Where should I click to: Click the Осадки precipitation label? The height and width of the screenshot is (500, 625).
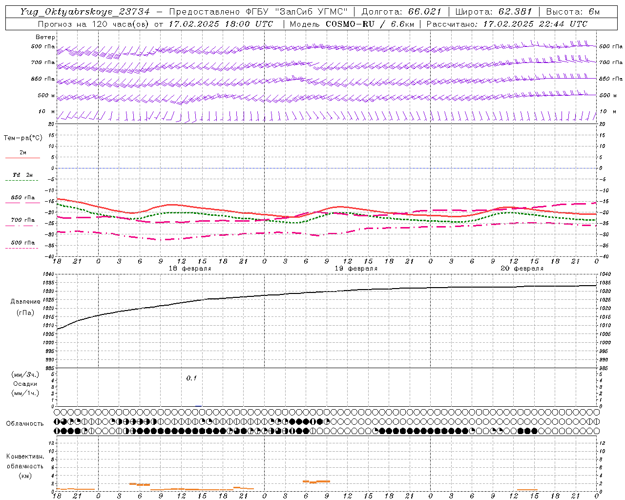pos(25,384)
